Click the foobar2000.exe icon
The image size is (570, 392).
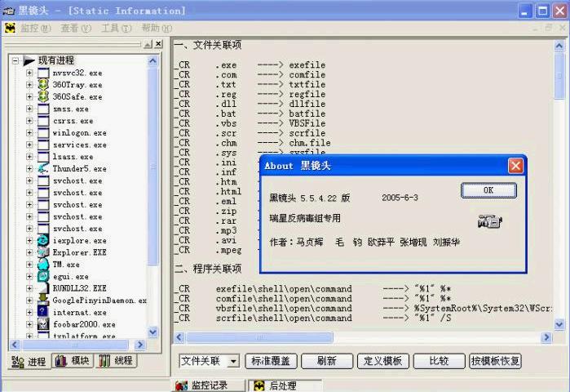pos(43,324)
